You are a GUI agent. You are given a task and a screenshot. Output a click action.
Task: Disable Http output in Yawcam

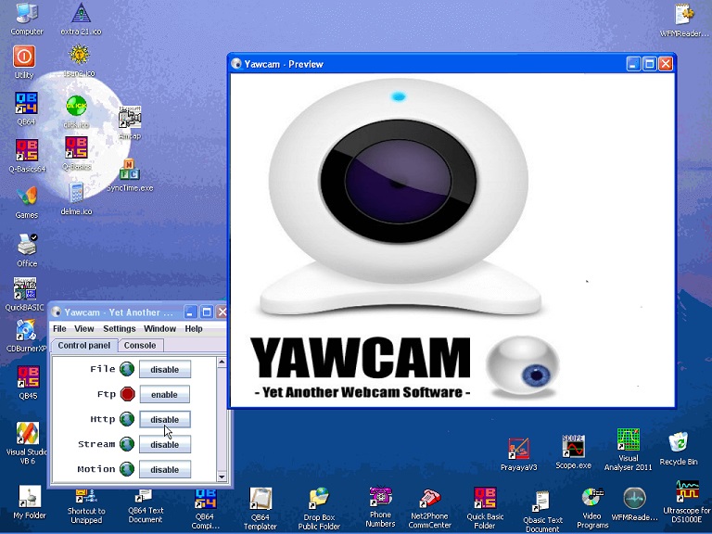coord(164,419)
